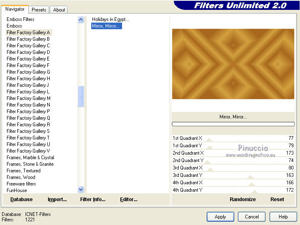Select Filter Factory Gallery T
Viewport: 300px width, 225px height.
click(x=28, y=138)
